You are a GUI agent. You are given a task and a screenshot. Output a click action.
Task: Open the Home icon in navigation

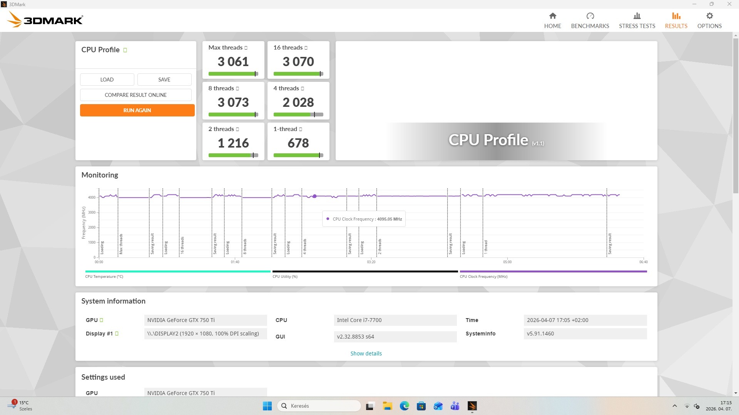point(552,16)
